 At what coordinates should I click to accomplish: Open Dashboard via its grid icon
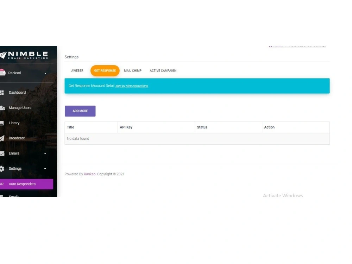(x=2, y=93)
